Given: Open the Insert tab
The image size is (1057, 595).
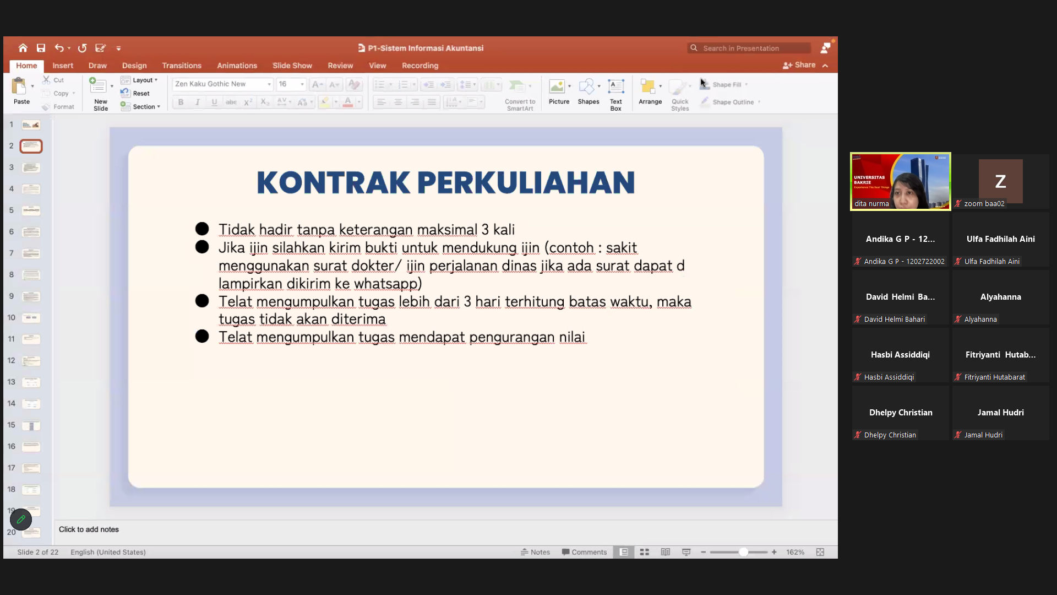Looking at the screenshot, I should point(63,66).
